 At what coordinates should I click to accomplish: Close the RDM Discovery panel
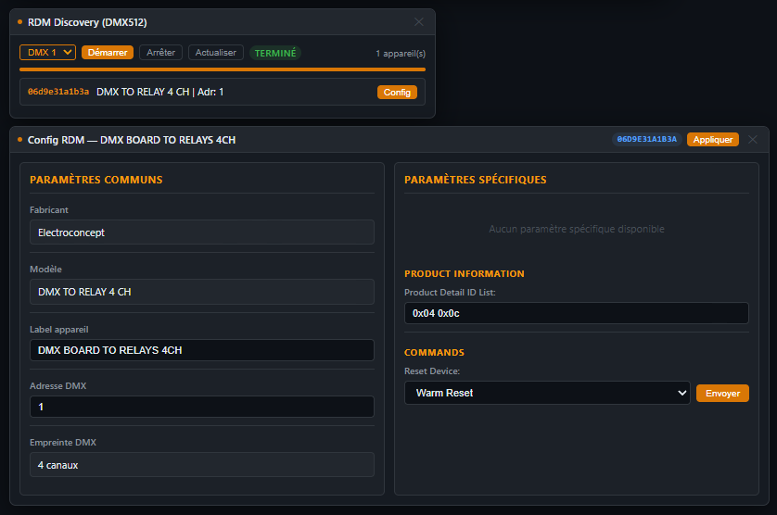419,22
